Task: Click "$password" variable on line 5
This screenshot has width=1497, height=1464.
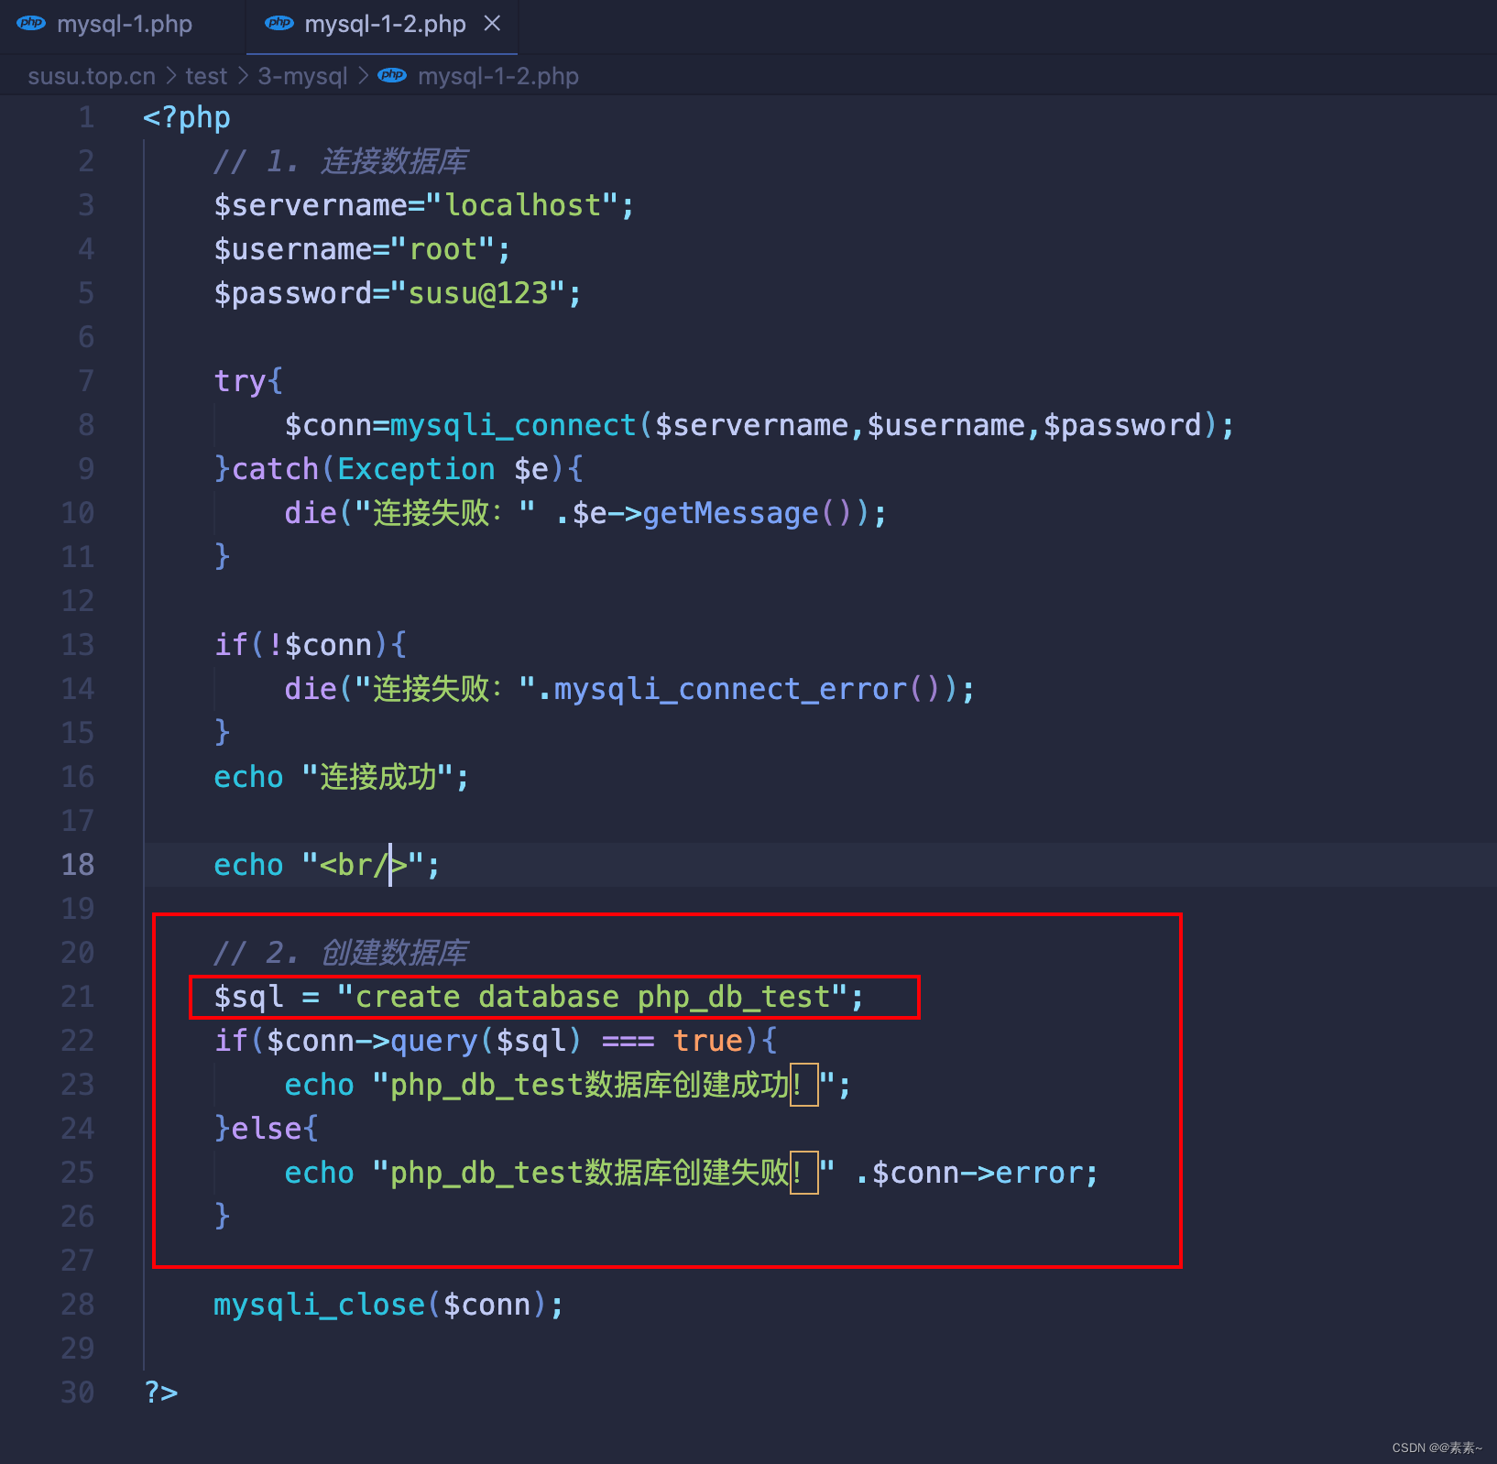Action: click(x=293, y=293)
